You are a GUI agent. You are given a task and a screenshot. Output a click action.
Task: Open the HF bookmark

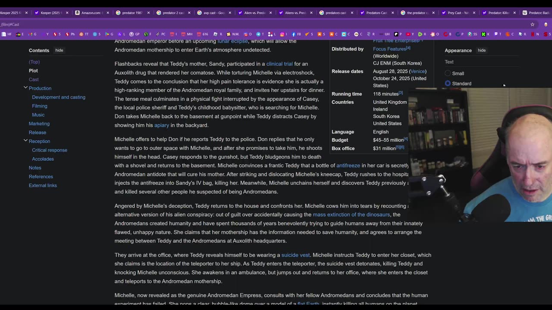(6, 34)
